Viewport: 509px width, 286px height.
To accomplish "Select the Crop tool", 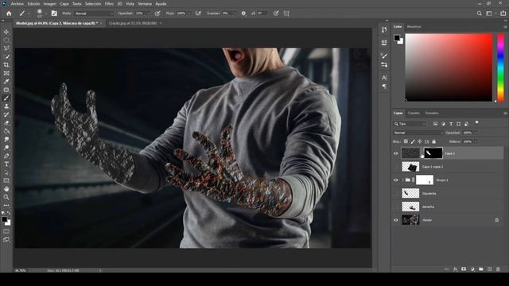I will (x=6, y=65).
